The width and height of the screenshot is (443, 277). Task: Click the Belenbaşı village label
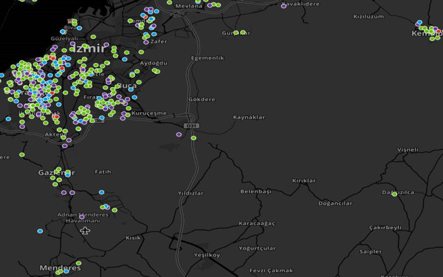pyautogui.click(x=255, y=191)
